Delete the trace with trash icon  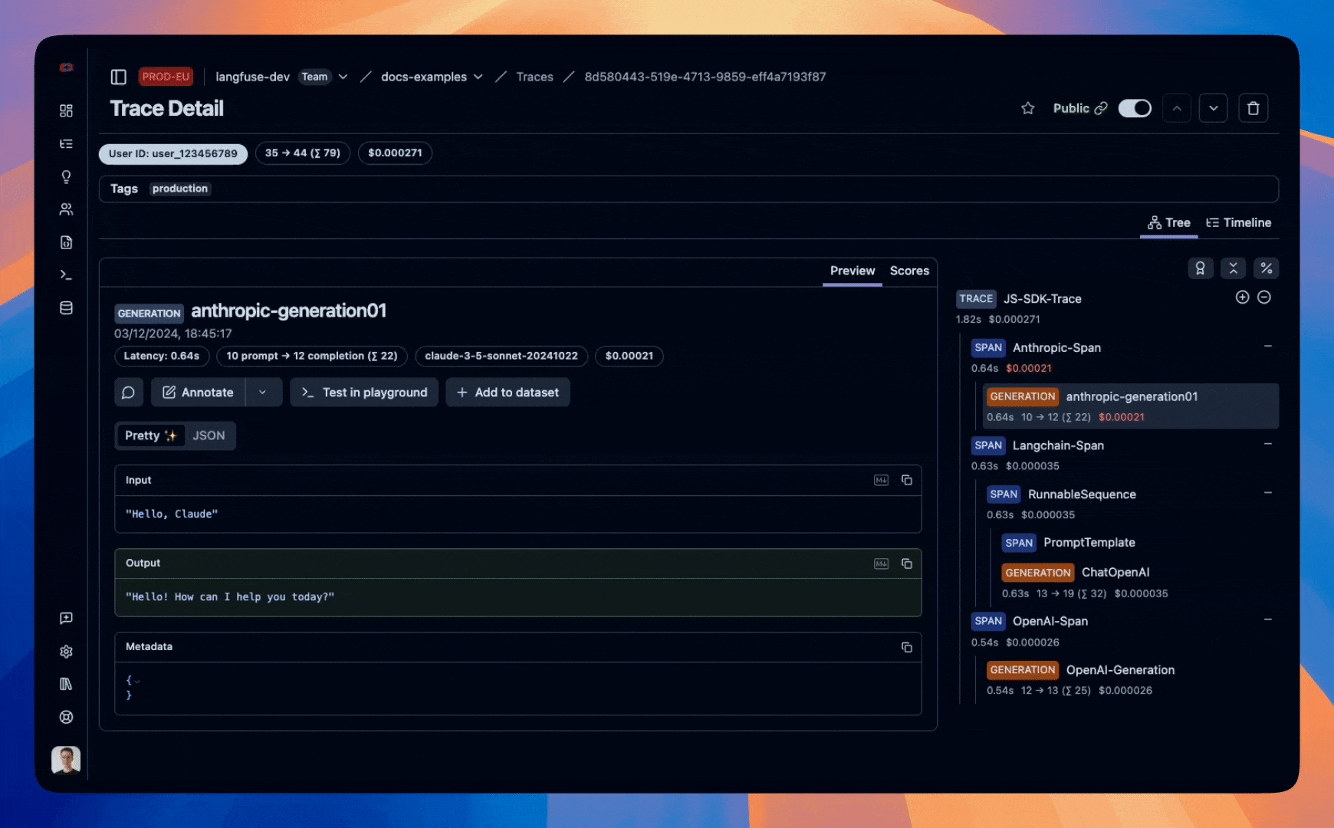click(x=1253, y=108)
